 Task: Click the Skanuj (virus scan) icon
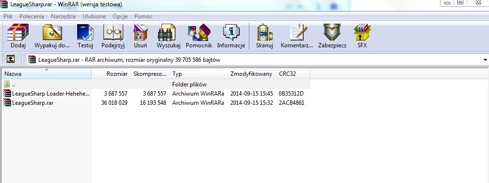264,32
